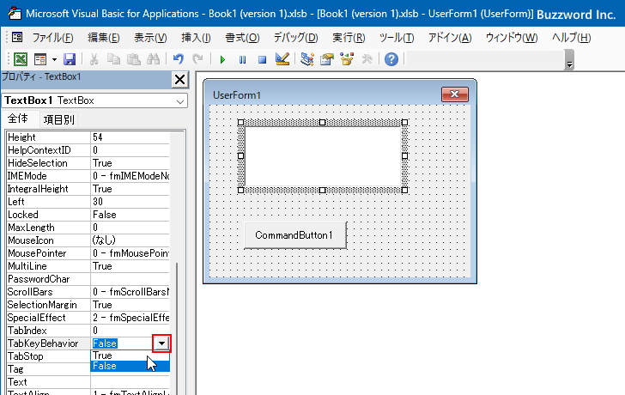This screenshot has height=395, width=625.
Task: Open the Properties Window icon
Action: click(x=327, y=59)
